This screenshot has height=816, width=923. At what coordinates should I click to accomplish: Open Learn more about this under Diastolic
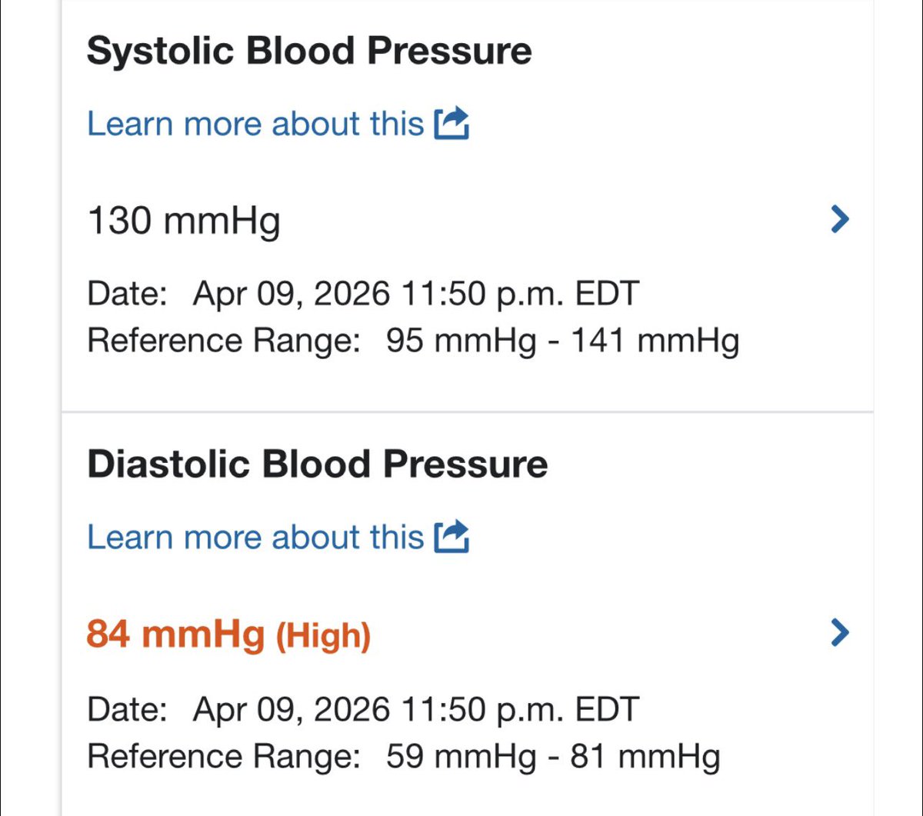(255, 537)
